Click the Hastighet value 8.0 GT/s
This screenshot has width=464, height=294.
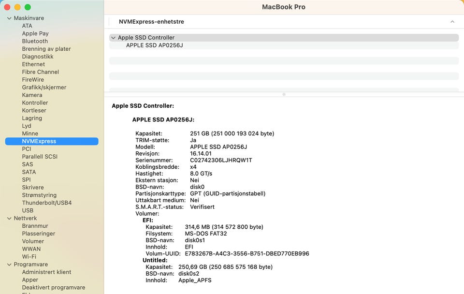[x=201, y=174]
